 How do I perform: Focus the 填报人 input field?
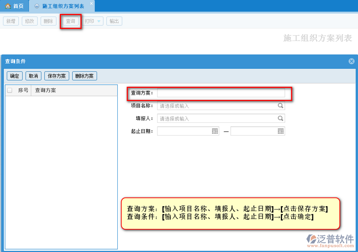click(221, 118)
